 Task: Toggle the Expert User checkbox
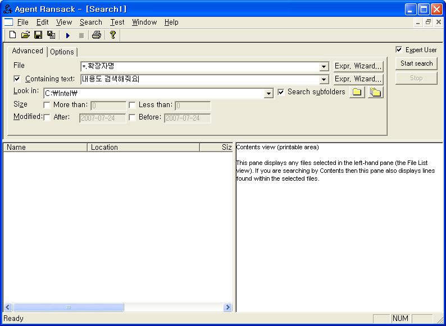[x=399, y=50]
